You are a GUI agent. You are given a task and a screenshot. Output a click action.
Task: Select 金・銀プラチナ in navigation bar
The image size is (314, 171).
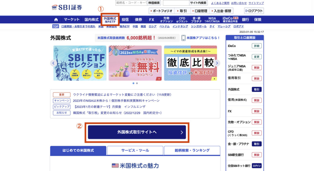click(196, 20)
